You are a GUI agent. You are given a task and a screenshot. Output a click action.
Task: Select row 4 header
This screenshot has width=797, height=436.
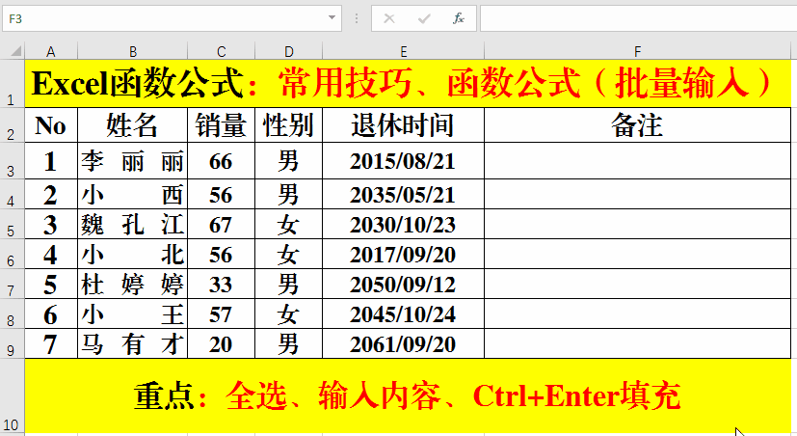12,194
